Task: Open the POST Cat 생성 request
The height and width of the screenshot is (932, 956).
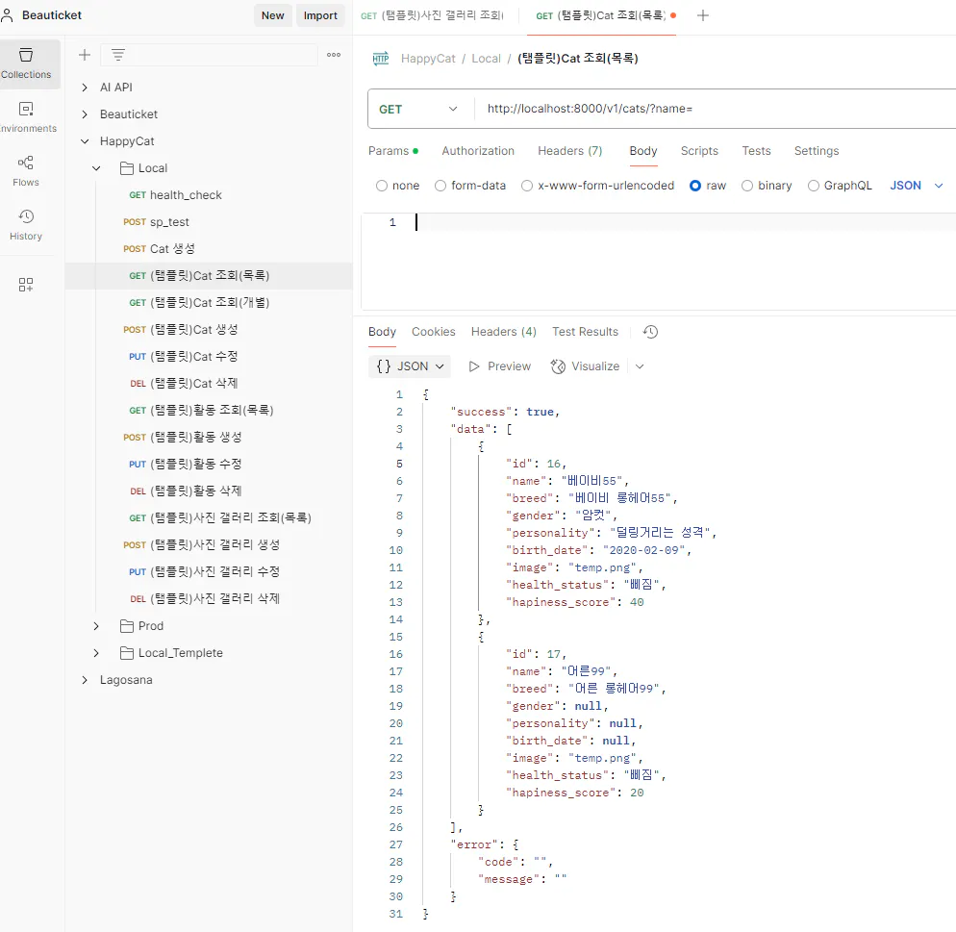Action: click(209, 249)
